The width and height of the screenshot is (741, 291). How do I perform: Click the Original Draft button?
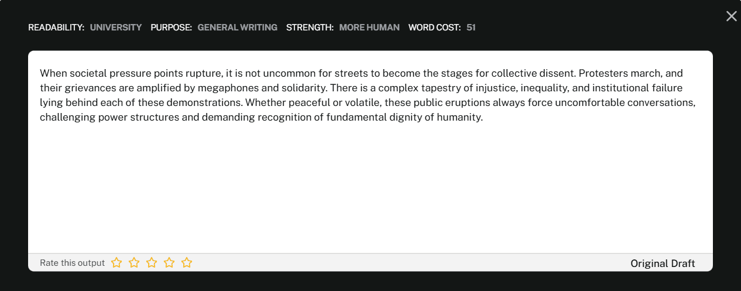(x=663, y=263)
